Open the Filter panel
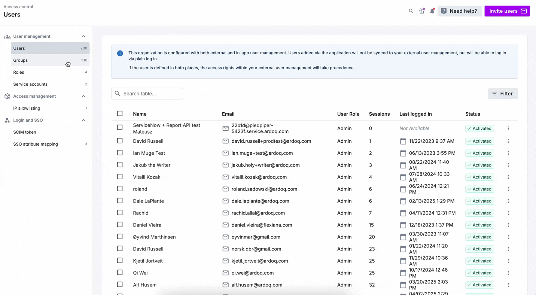The image size is (536, 295). [503, 94]
